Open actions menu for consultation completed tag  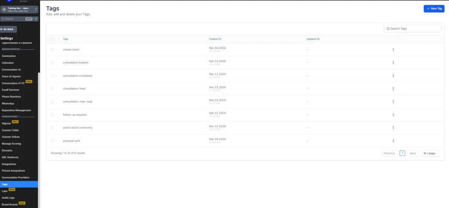(393, 76)
